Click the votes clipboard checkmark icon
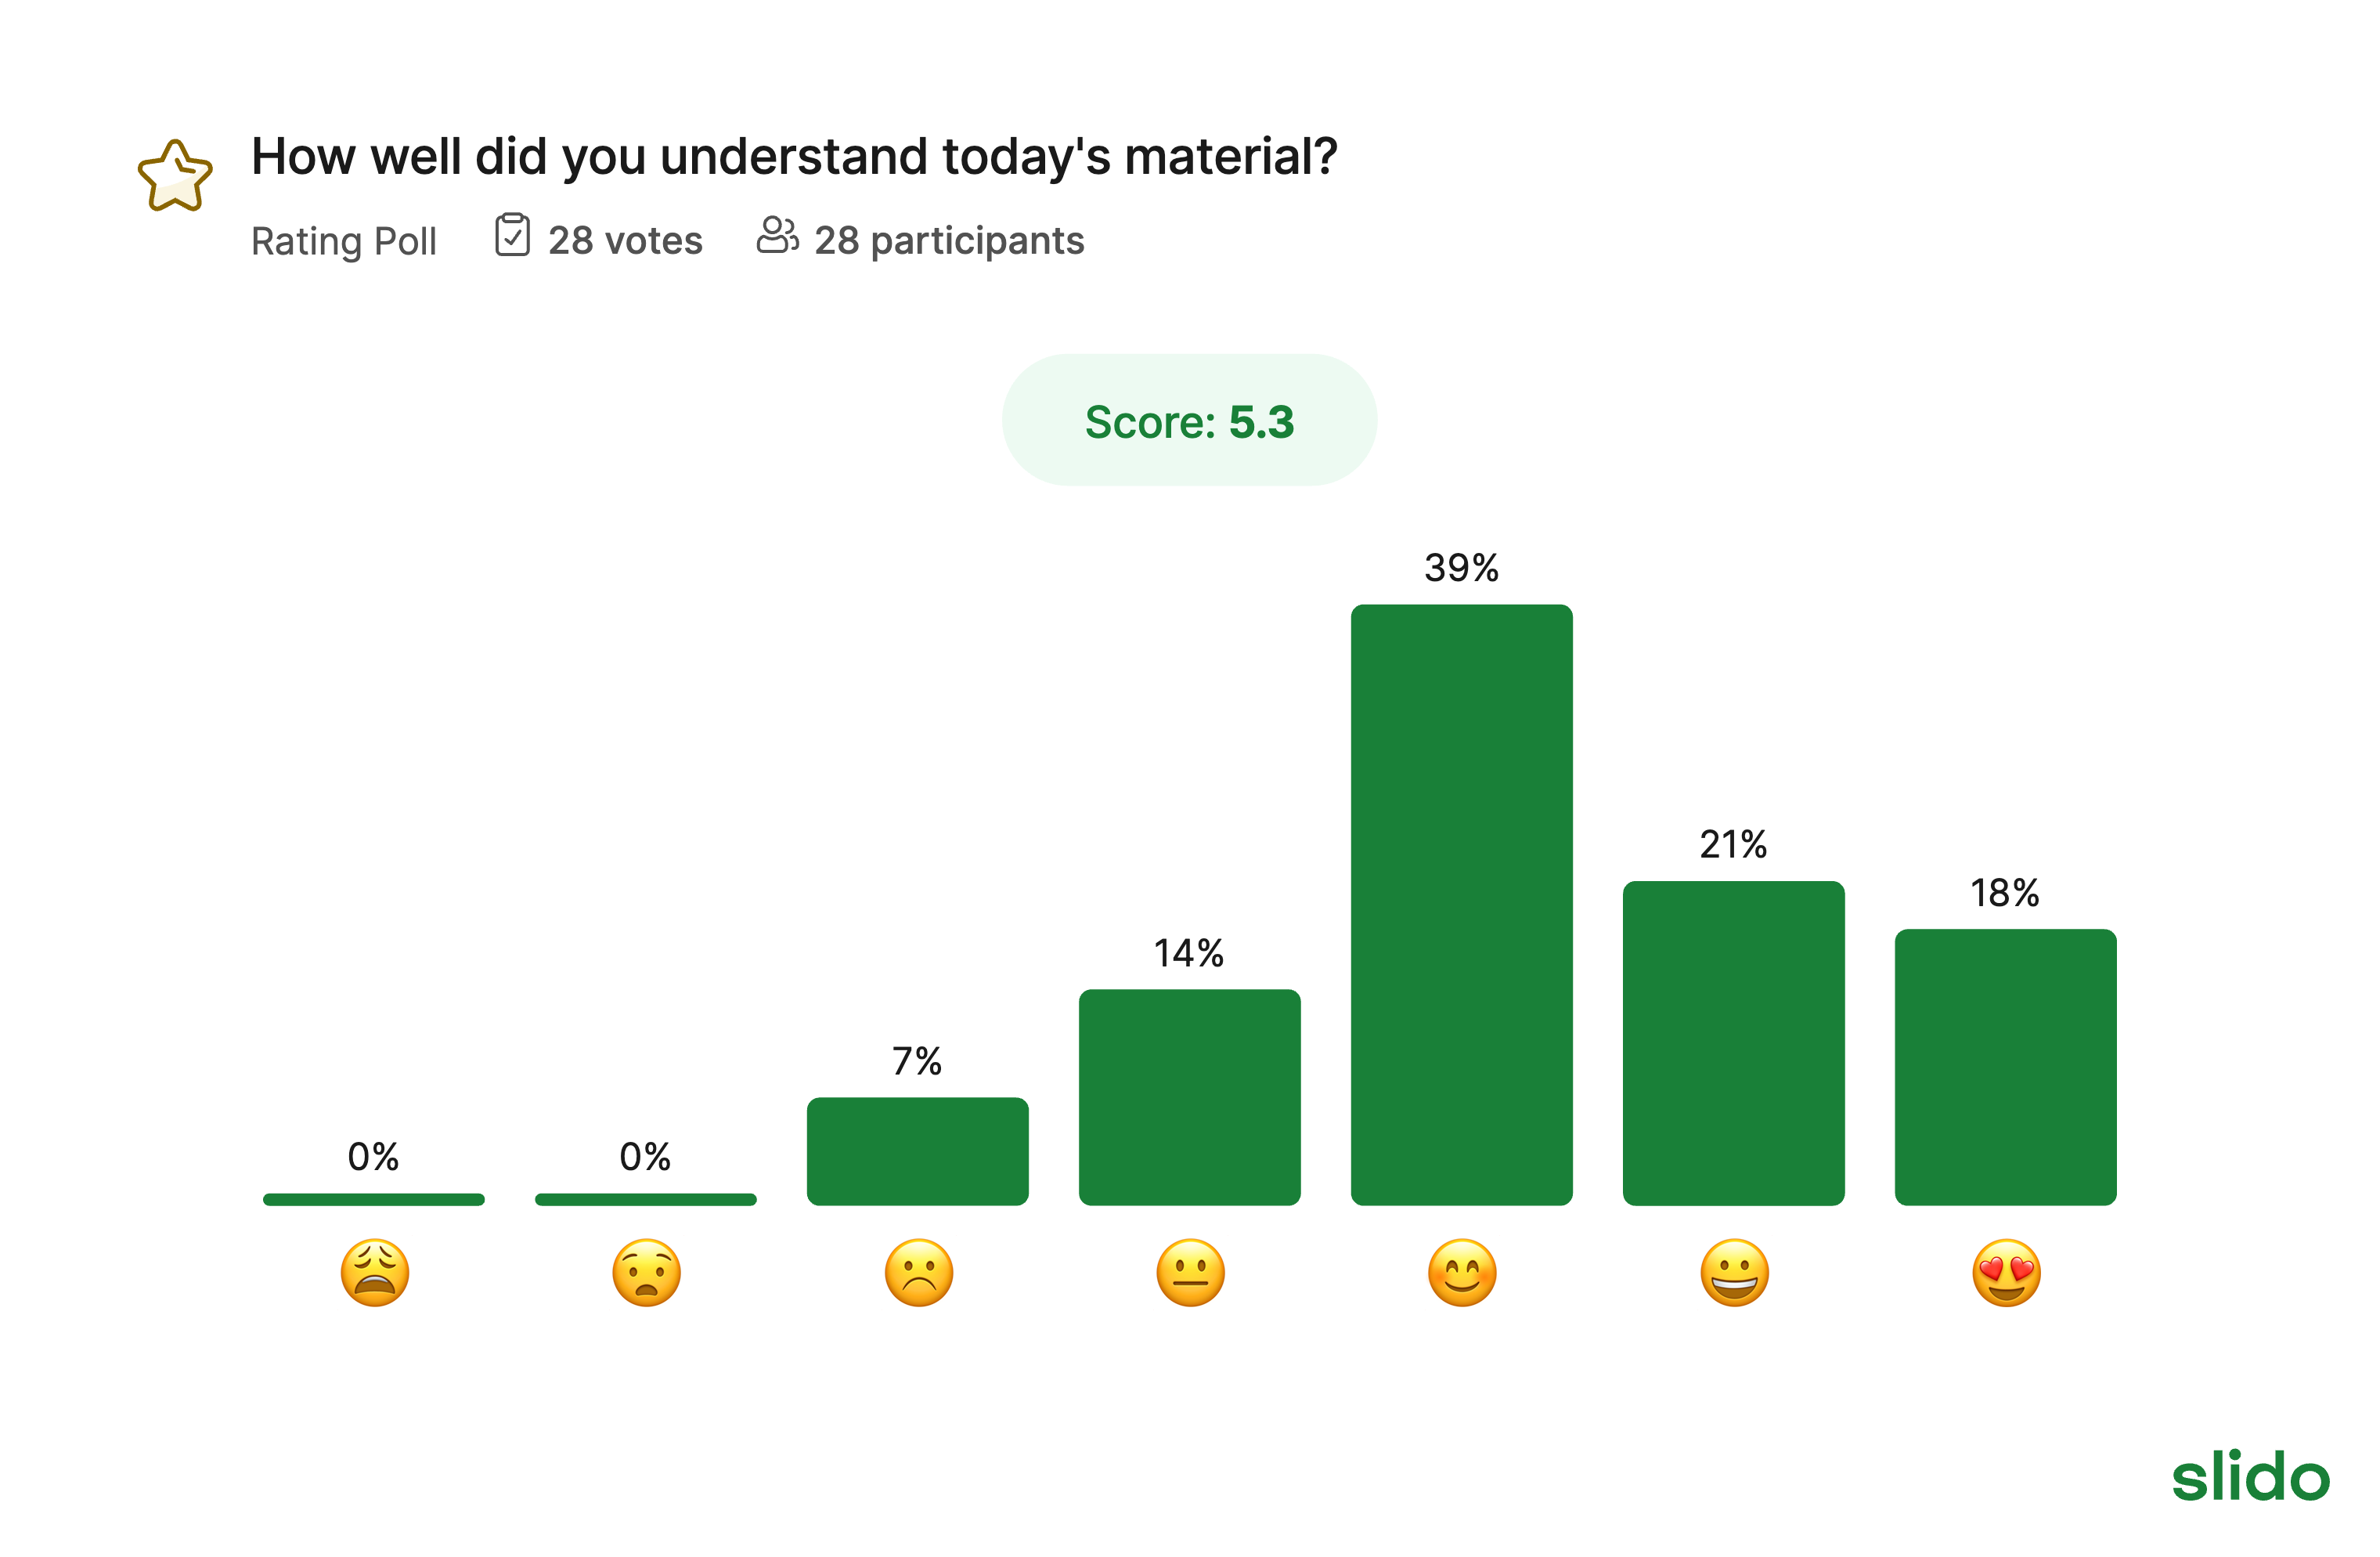The width and height of the screenshot is (2380, 1557). click(x=512, y=237)
